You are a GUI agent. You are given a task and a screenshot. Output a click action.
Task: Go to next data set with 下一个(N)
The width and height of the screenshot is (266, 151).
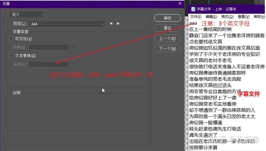point(167,48)
